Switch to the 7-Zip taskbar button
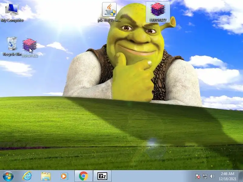 tap(102, 176)
